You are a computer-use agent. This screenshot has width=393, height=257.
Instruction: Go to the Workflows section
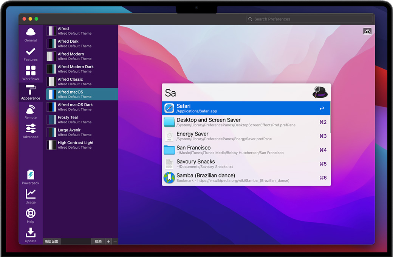click(x=31, y=73)
